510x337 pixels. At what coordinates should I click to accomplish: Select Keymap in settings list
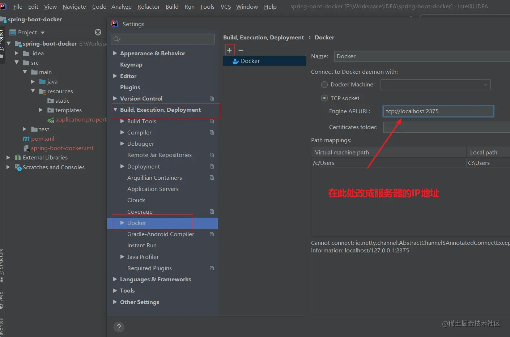(131, 65)
